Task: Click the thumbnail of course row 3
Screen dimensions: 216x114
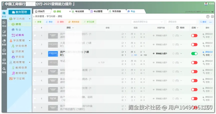Action: (53, 54)
